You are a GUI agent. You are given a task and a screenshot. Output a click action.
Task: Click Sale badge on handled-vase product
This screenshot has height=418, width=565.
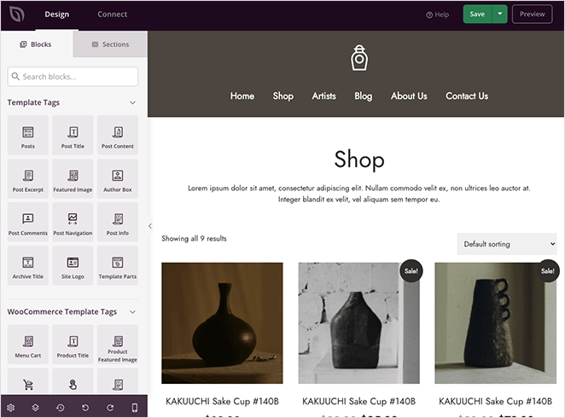[548, 270]
